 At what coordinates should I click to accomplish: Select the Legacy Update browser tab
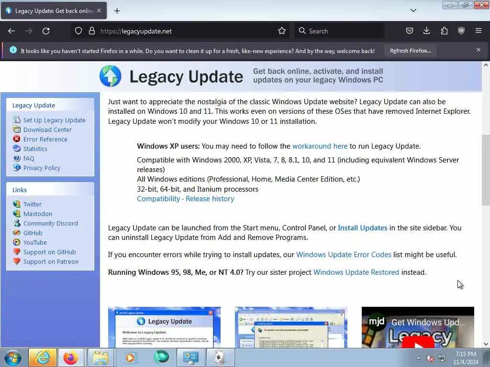pyautogui.click(x=54, y=11)
